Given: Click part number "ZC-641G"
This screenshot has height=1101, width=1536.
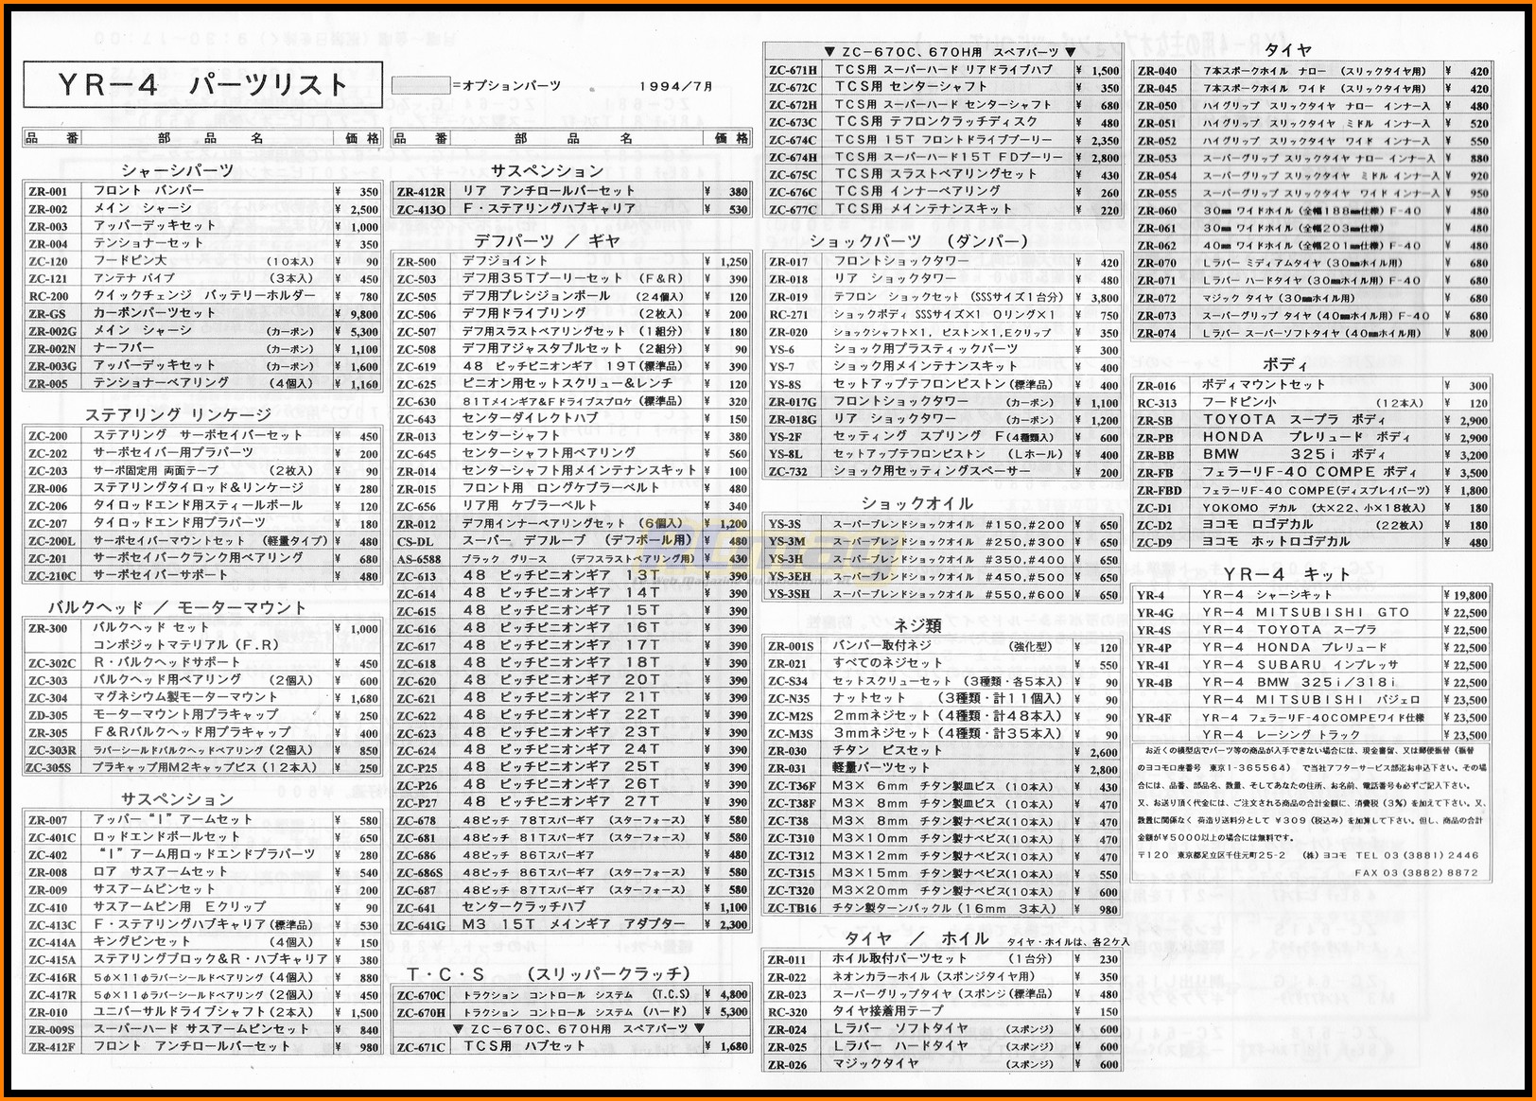Looking at the screenshot, I should point(421,925).
